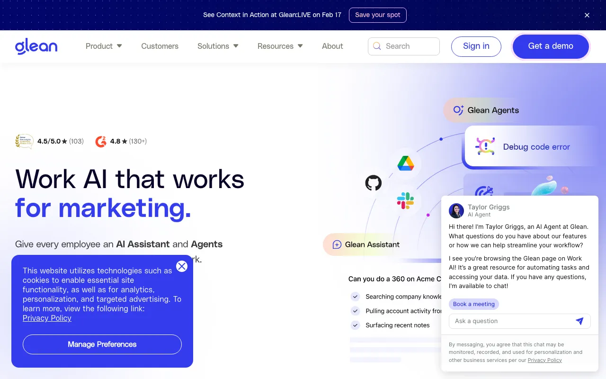Screen dimensions: 606x379
Task: Expand the Solutions dropdown arrow
Action: click(236, 46)
